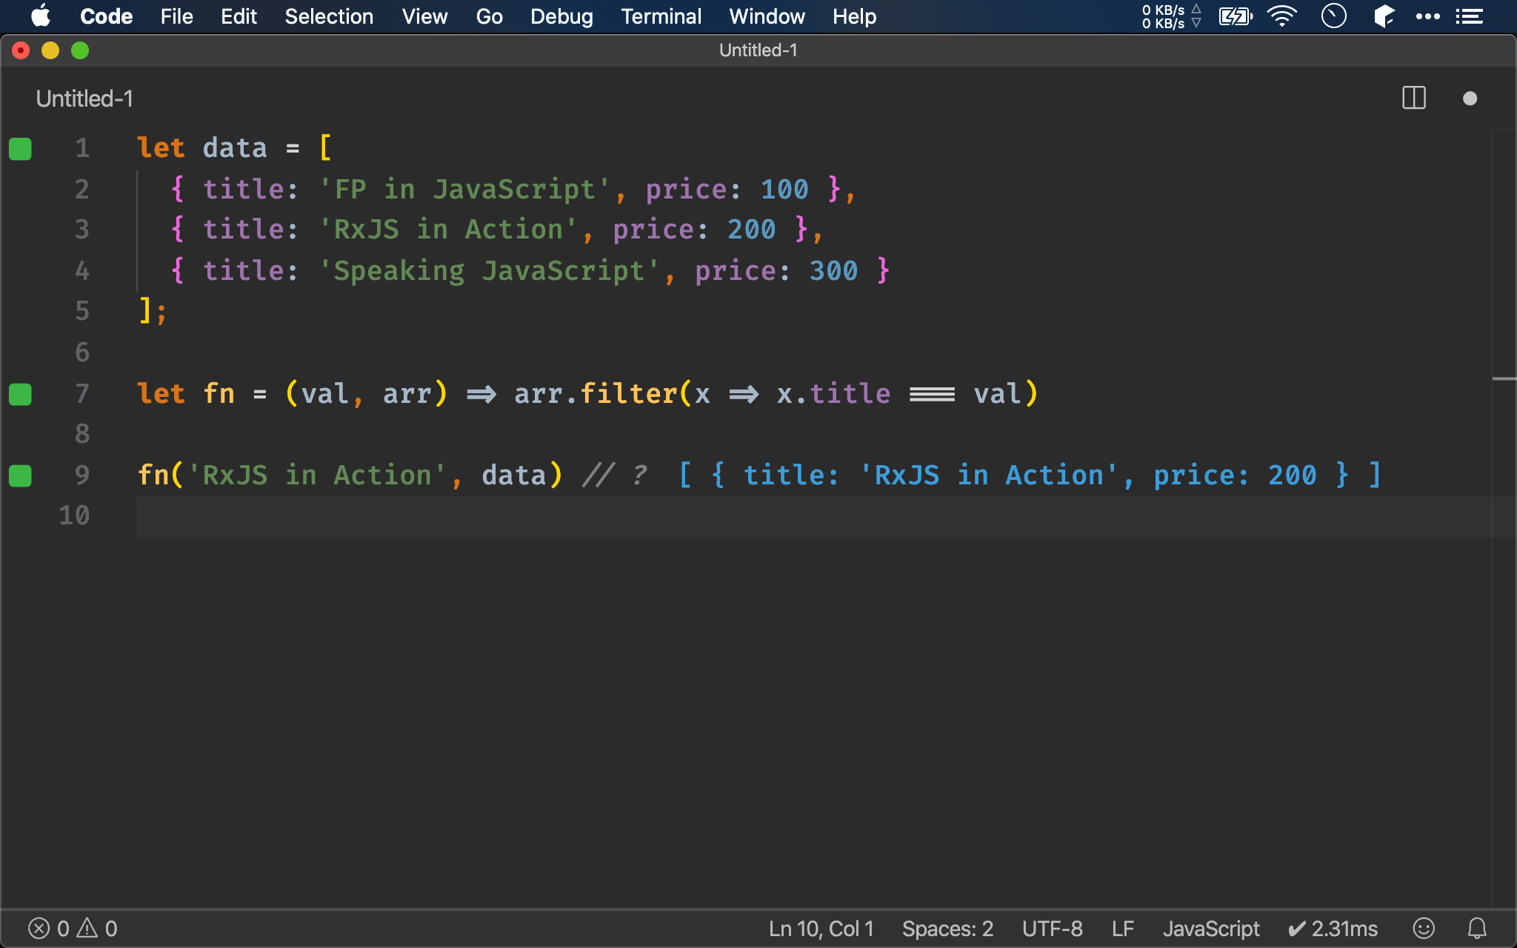1517x948 pixels.
Task: Open the Apple menu
Action: point(41,16)
